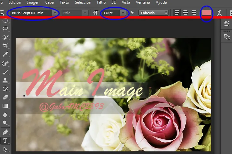Select the Crop tool
The image size is (232, 154).
5,45
